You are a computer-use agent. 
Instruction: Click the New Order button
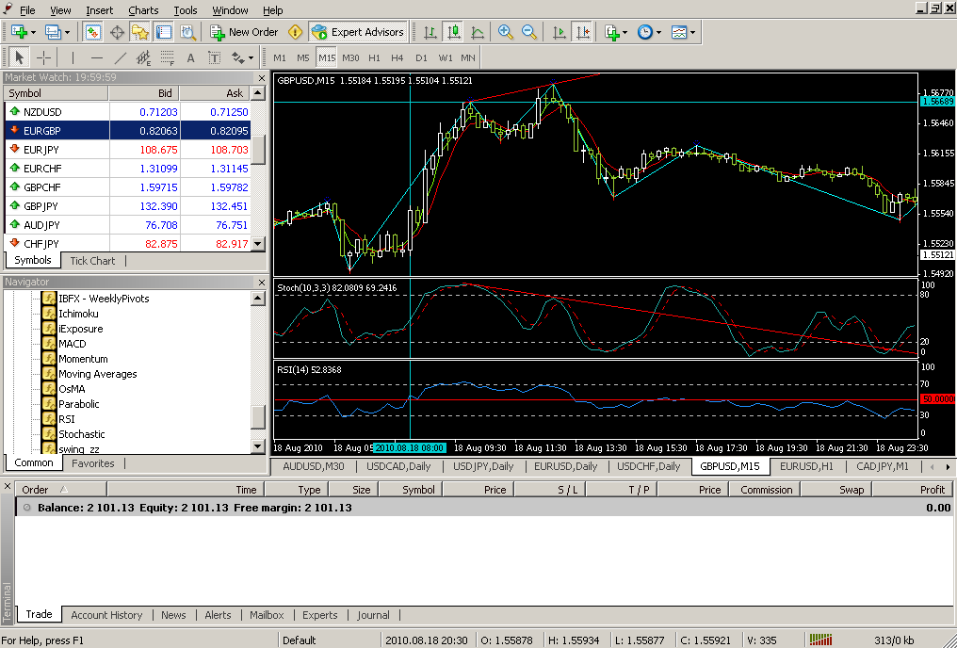pyautogui.click(x=244, y=32)
